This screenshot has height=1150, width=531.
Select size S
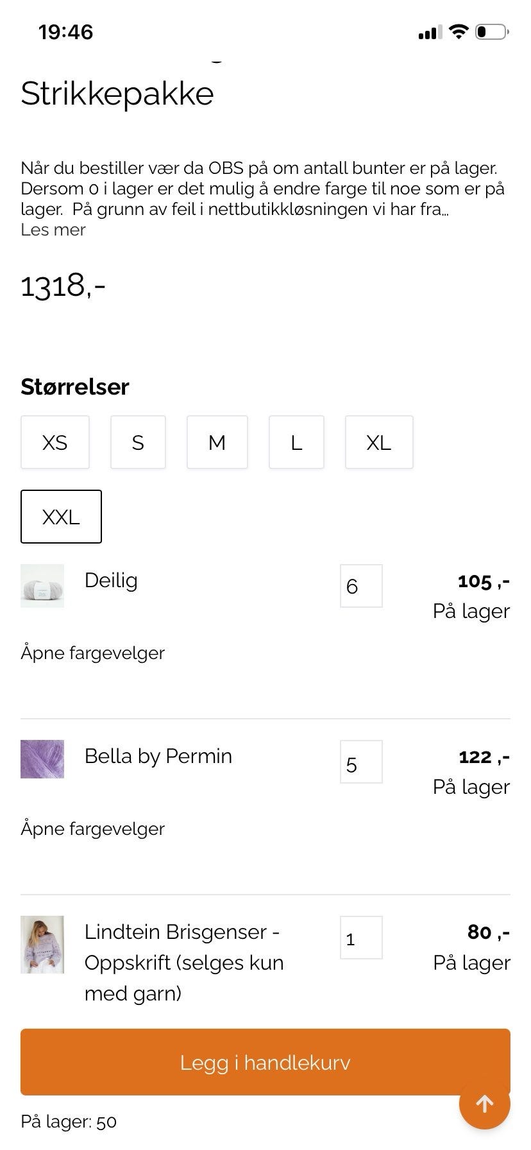coord(138,442)
